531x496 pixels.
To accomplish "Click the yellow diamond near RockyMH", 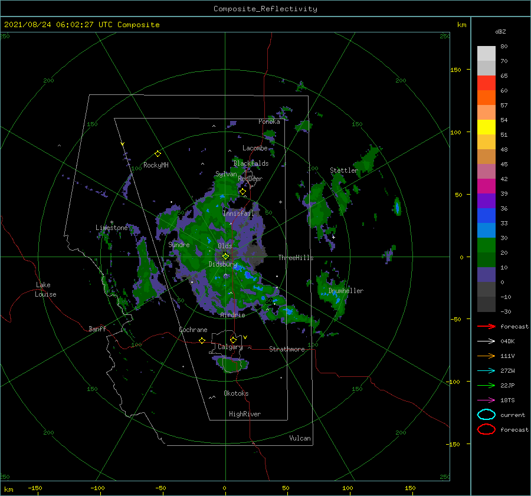I will [158, 154].
